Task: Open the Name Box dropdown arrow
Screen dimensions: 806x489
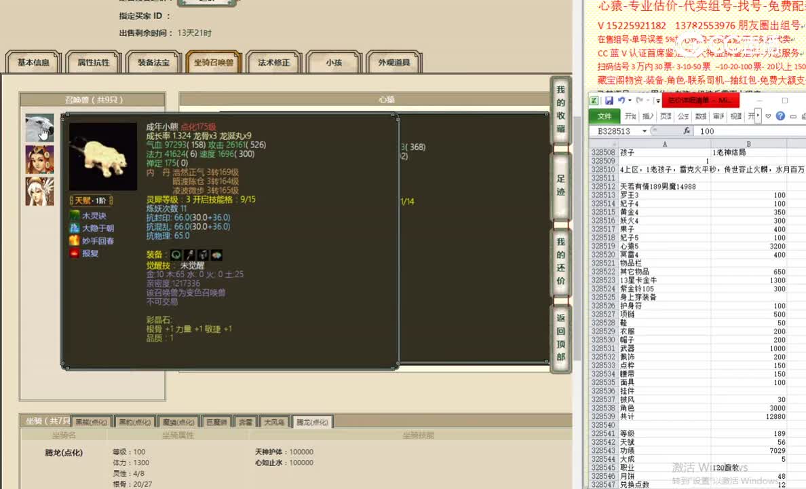Action: 645,131
